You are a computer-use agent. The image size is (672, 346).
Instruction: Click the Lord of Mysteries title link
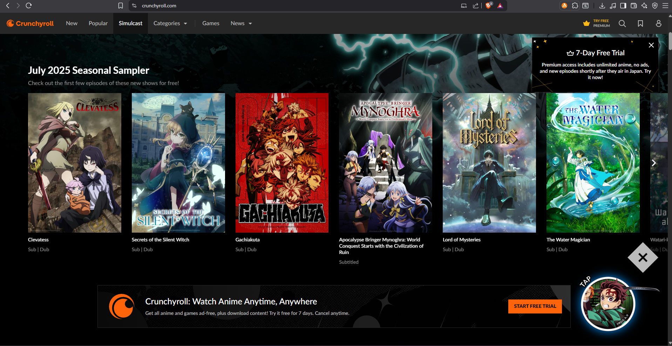462,240
